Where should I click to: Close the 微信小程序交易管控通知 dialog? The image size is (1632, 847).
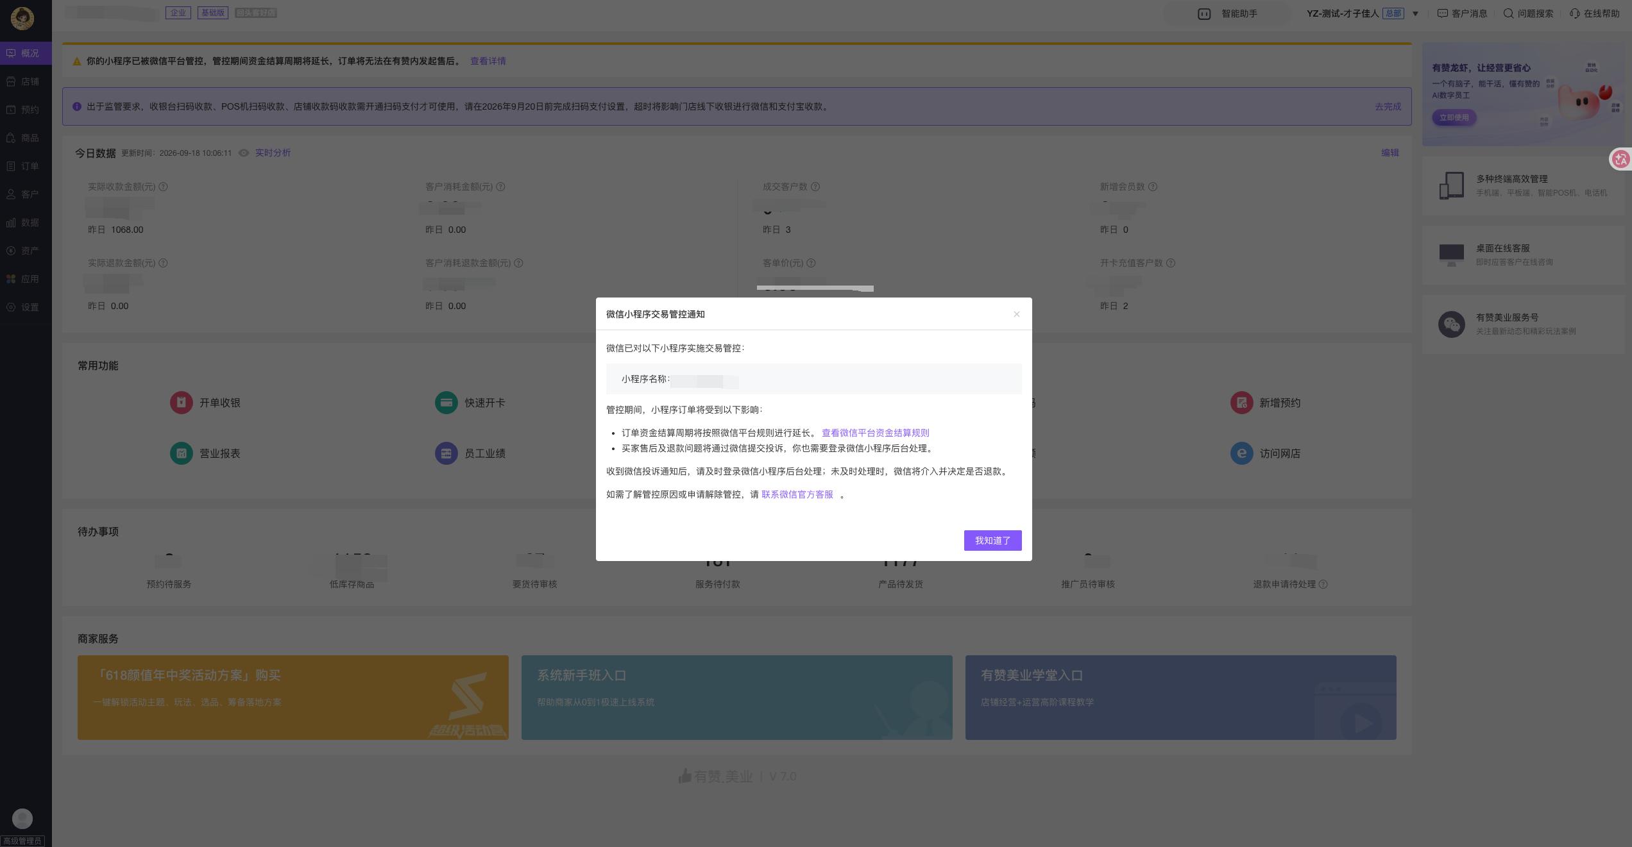tap(1016, 314)
